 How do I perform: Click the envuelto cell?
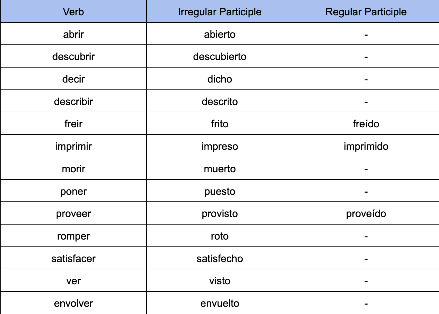coord(219,303)
